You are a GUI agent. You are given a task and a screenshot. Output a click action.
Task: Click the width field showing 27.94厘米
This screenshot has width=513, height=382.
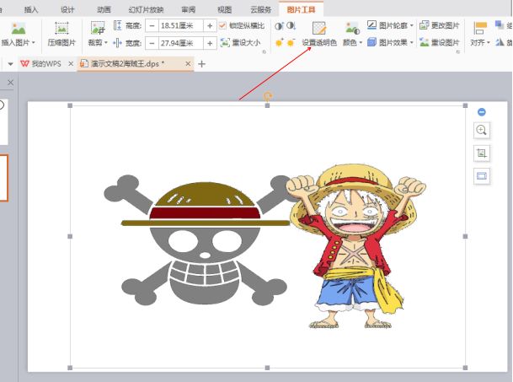(180, 43)
